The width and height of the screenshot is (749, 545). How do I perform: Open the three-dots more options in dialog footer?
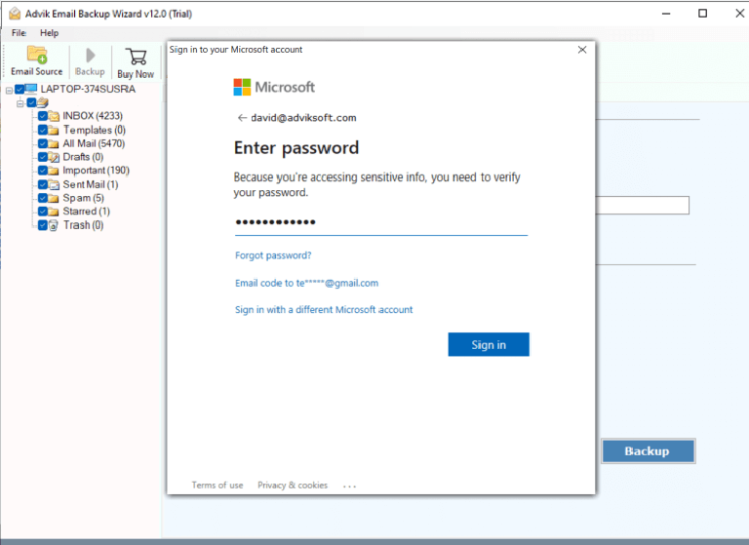(349, 486)
